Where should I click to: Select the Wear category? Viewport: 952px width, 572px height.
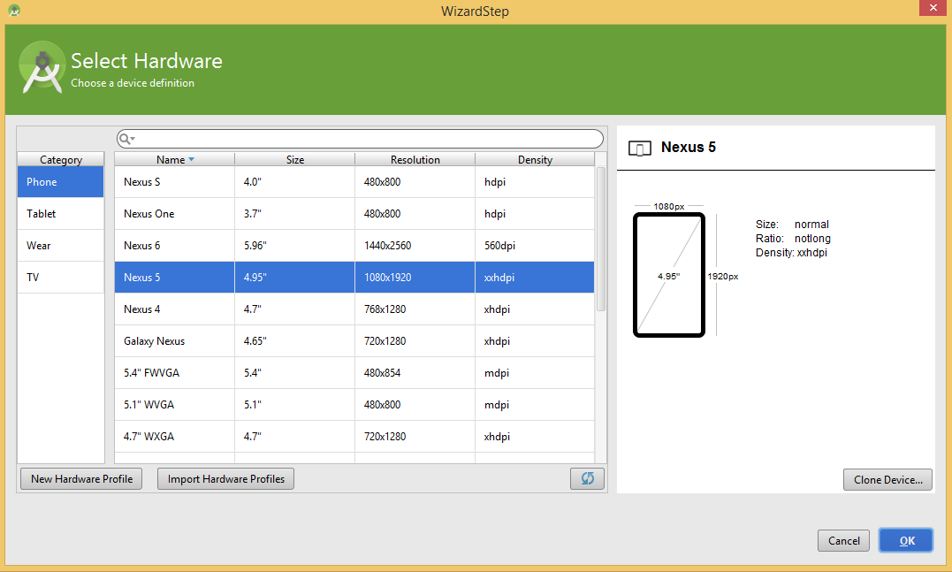(x=61, y=245)
